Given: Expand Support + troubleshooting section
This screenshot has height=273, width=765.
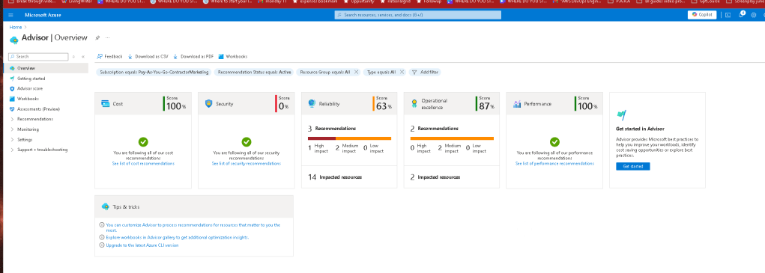Looking at the screenshot, I should point(38,150).
